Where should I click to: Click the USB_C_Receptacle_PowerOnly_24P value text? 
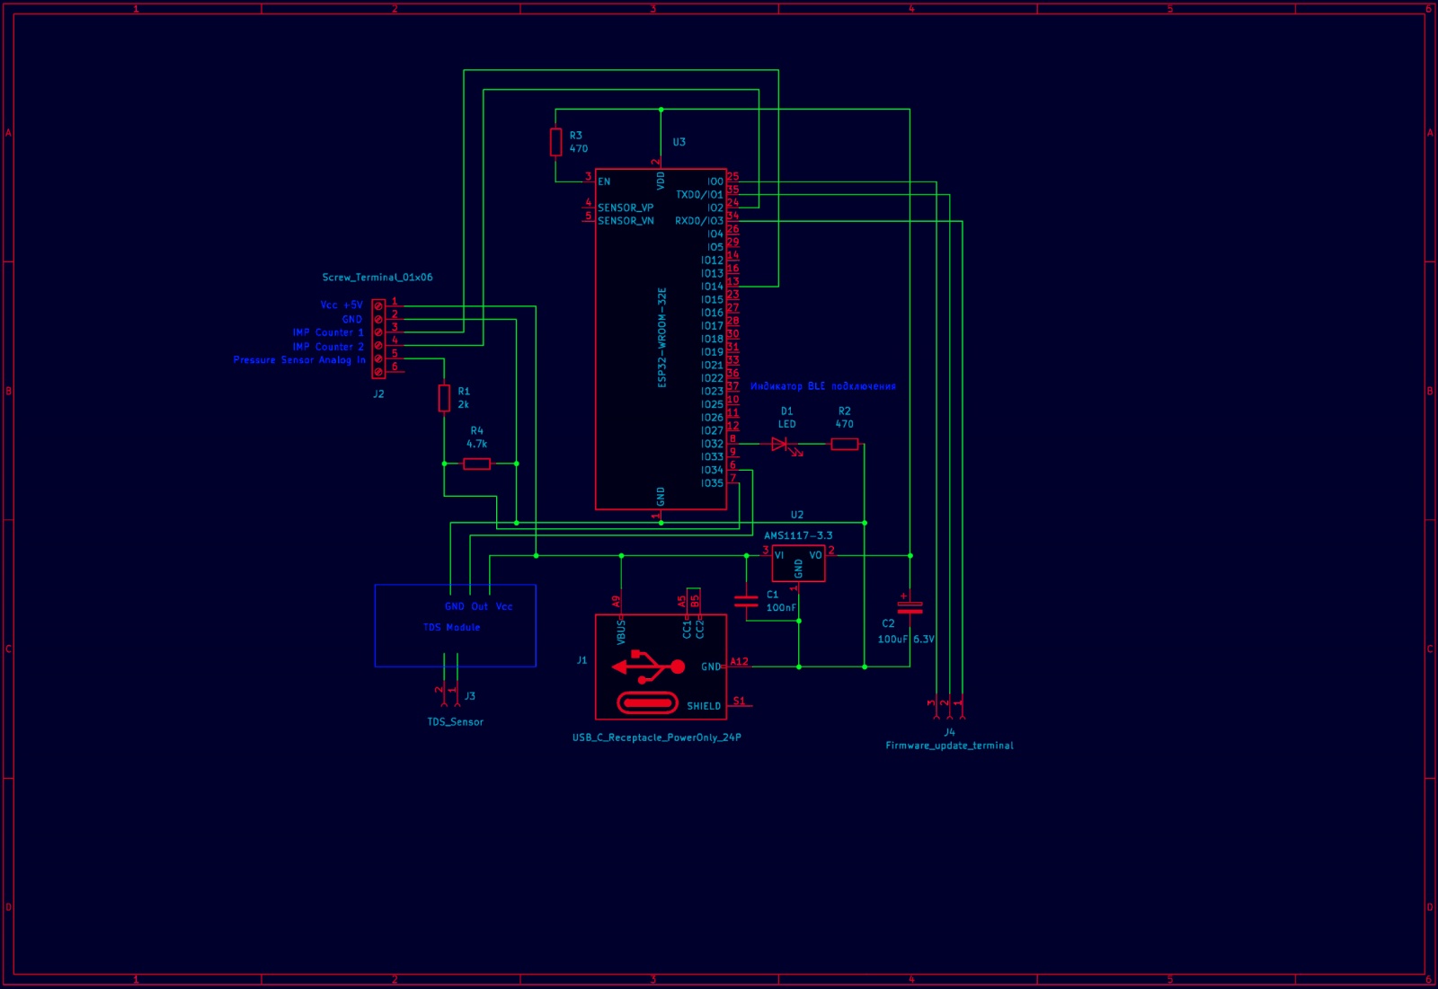pos(657,737)
